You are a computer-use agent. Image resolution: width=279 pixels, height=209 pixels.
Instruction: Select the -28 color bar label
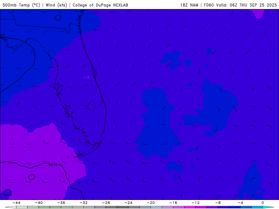(106, 203)
